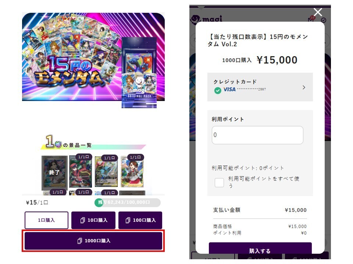The width and height of the screenshot is (353, 264).
Task: Click the 利用ポイント input field
Action: click(257, 135)
